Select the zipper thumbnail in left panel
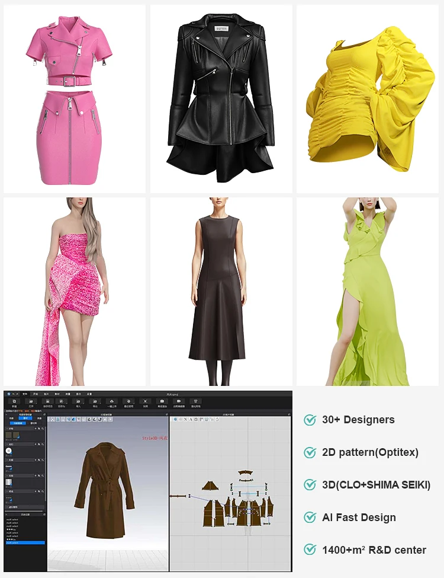 [8, 482]
